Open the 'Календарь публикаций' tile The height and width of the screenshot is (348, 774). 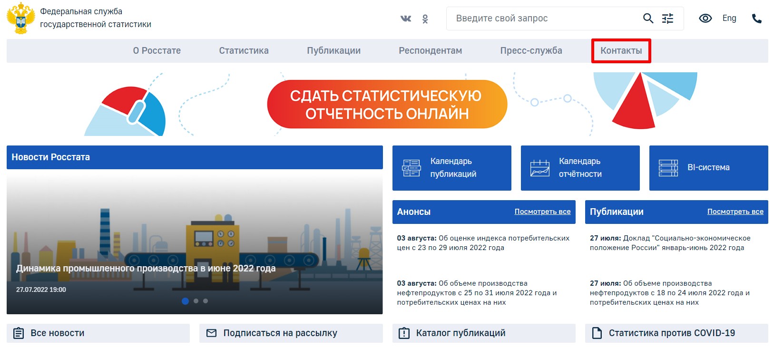tap(452, 168)
